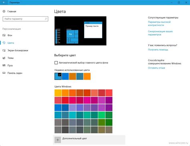Enable Автоматический выбор главного цвета фона
This screenshot has width=190, height=146.
pyautogui.click(x=56, y=63)
